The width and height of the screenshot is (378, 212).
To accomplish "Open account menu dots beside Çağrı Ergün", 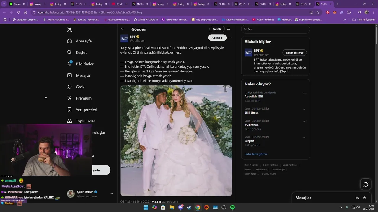I will click(x=111, y=194).
